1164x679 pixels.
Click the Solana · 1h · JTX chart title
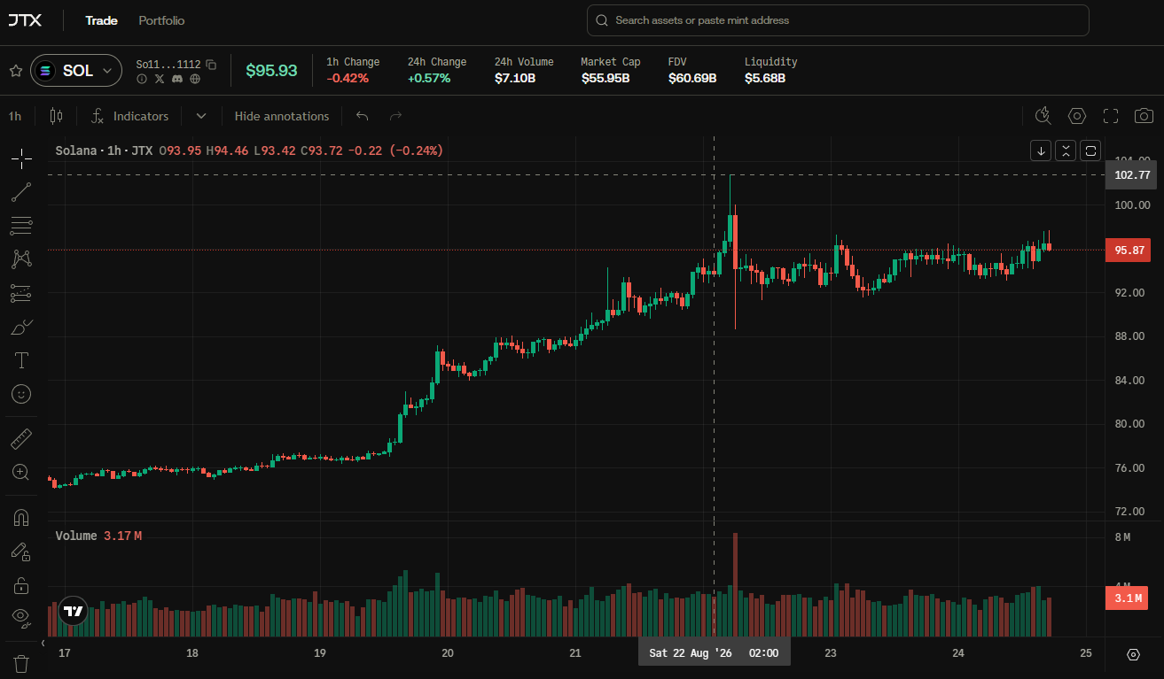(x=104, y=150)
